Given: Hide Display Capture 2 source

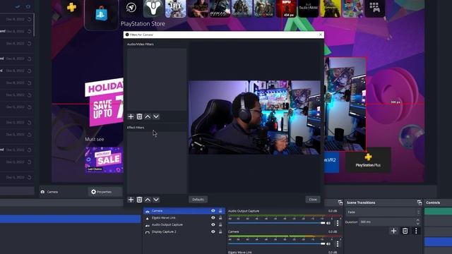Looking at the screenshot, I should click(x=213, y=231).
